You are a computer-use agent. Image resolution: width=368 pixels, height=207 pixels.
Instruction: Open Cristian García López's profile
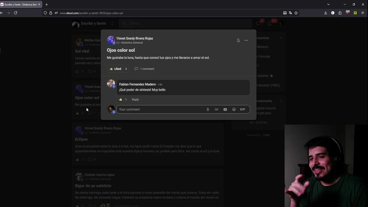[x=99, y=175]
